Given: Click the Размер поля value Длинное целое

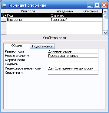Looking at the screenshot, I should pyautogui.click(x=73, y=51).
